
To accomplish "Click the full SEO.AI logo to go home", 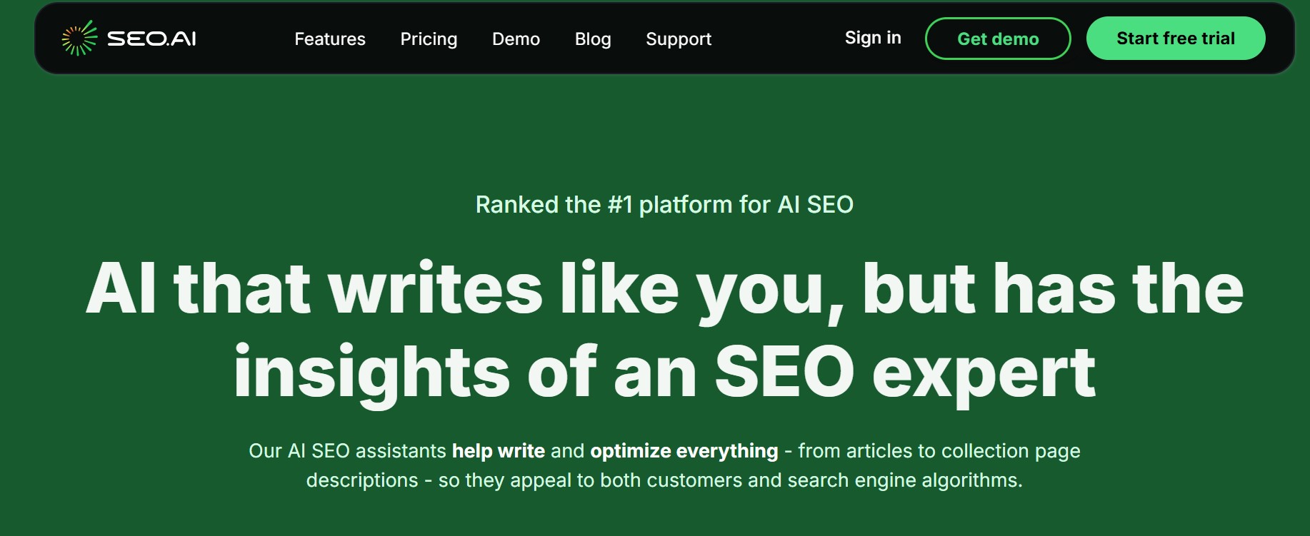I will 131,39.
